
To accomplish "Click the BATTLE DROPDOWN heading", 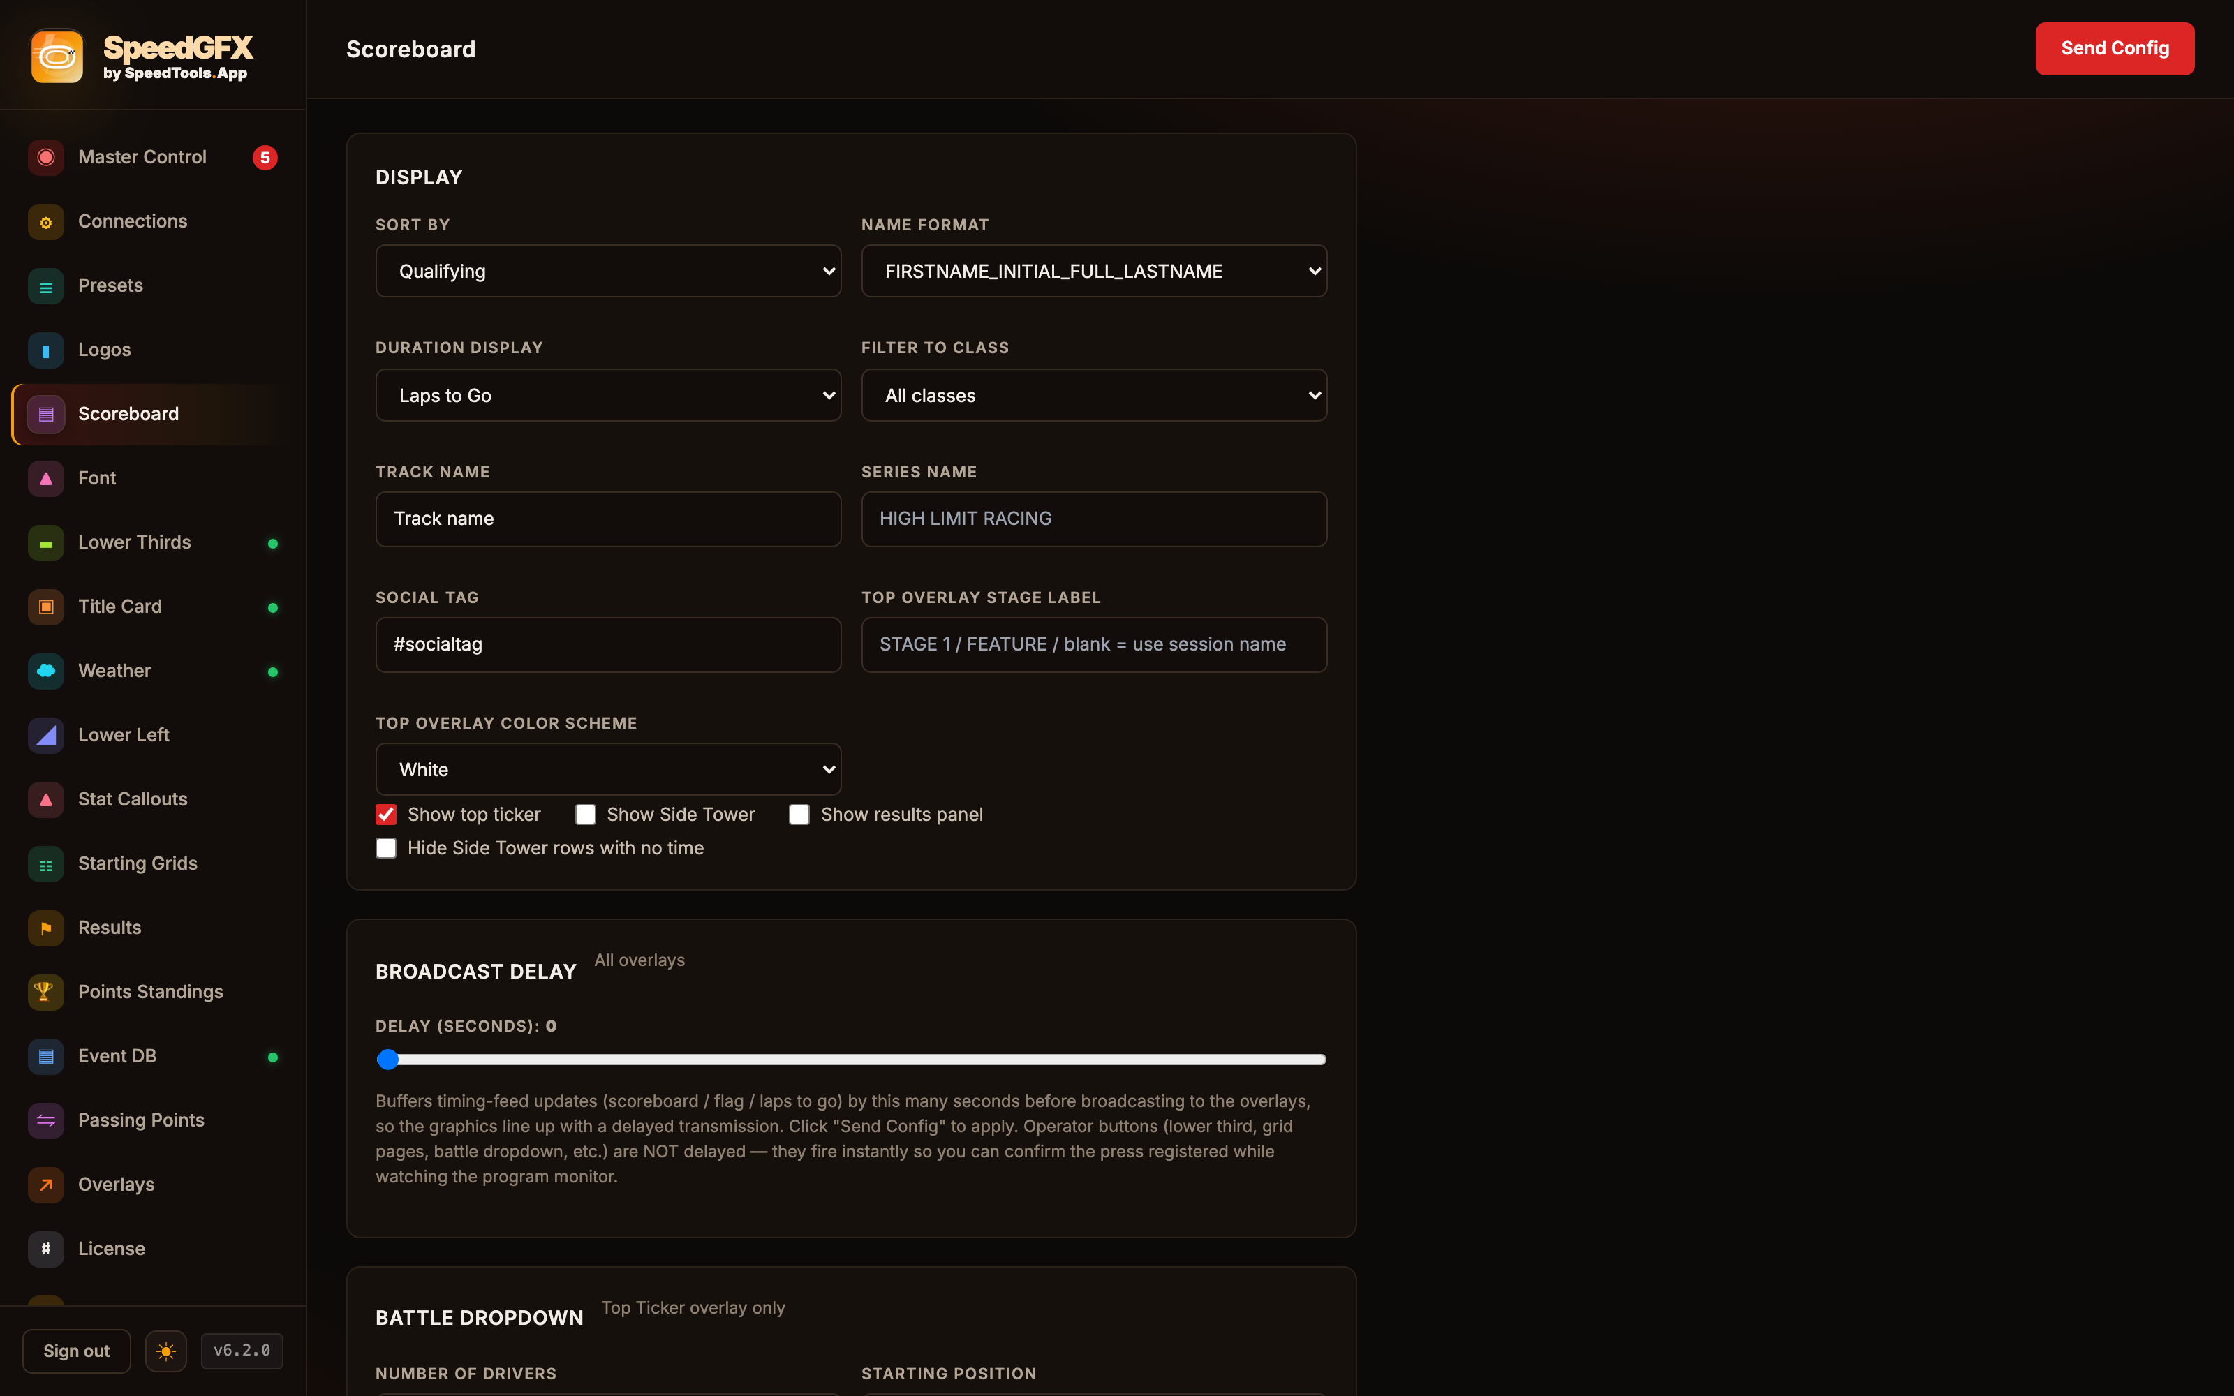I will (x=479, y=1318).
